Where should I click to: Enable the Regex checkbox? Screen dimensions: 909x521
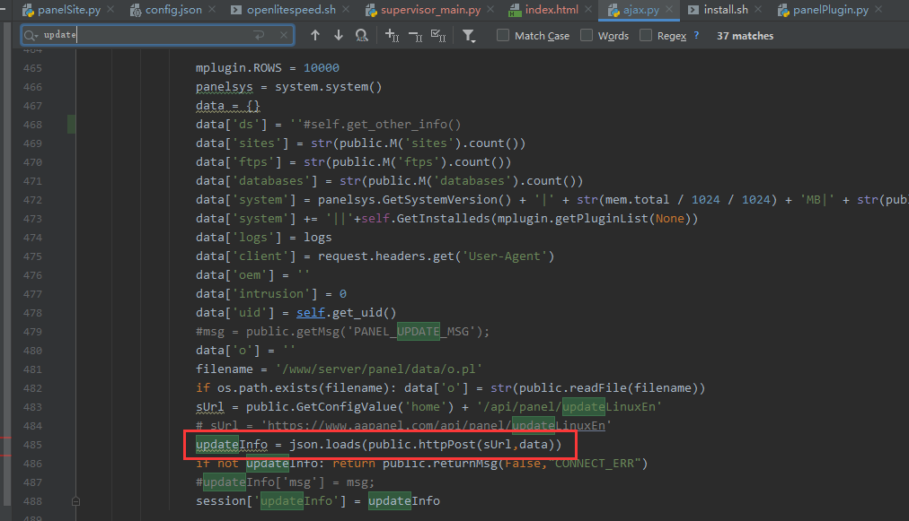(646, 36)
